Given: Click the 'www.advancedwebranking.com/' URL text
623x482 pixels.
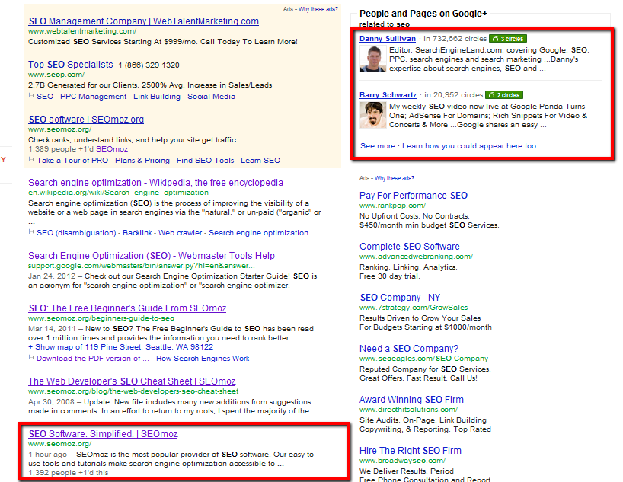Looking at the screenshot, I should [417, 257].
